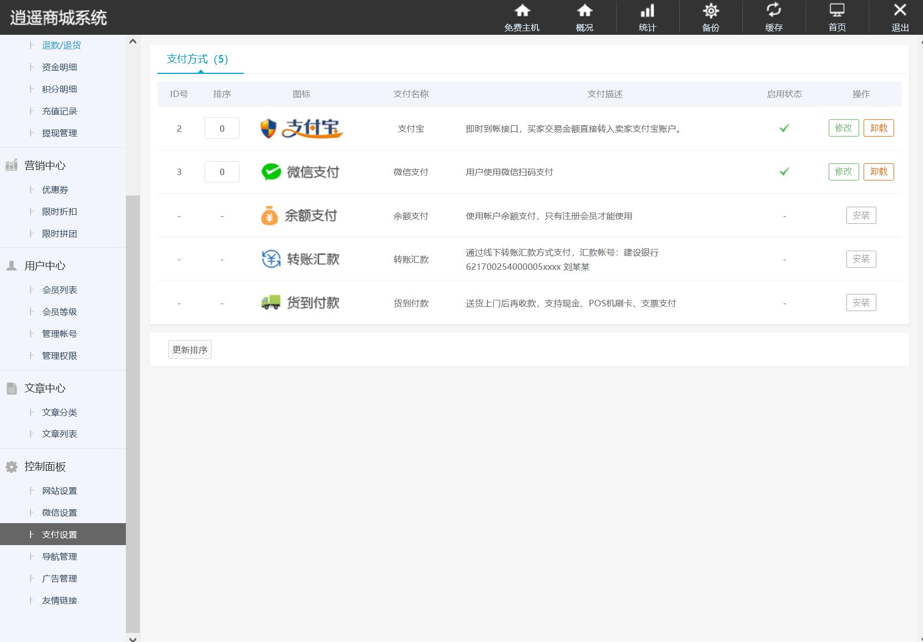Screen dimensions: 923x642
Task: Click the 用户中心 person icon in sidebar
Action: tap(11, 266)
